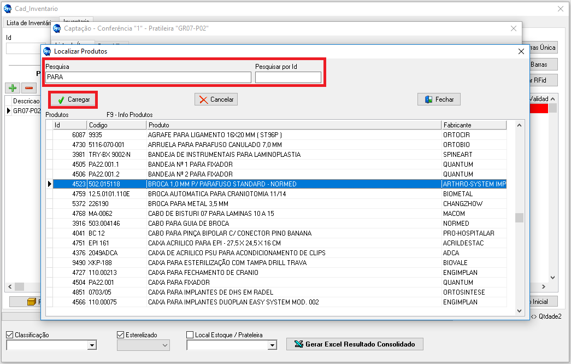571x364 pixels.
Task: Click Gerar Excel Resultado Consolidado button
Action: tap(355, 344)
